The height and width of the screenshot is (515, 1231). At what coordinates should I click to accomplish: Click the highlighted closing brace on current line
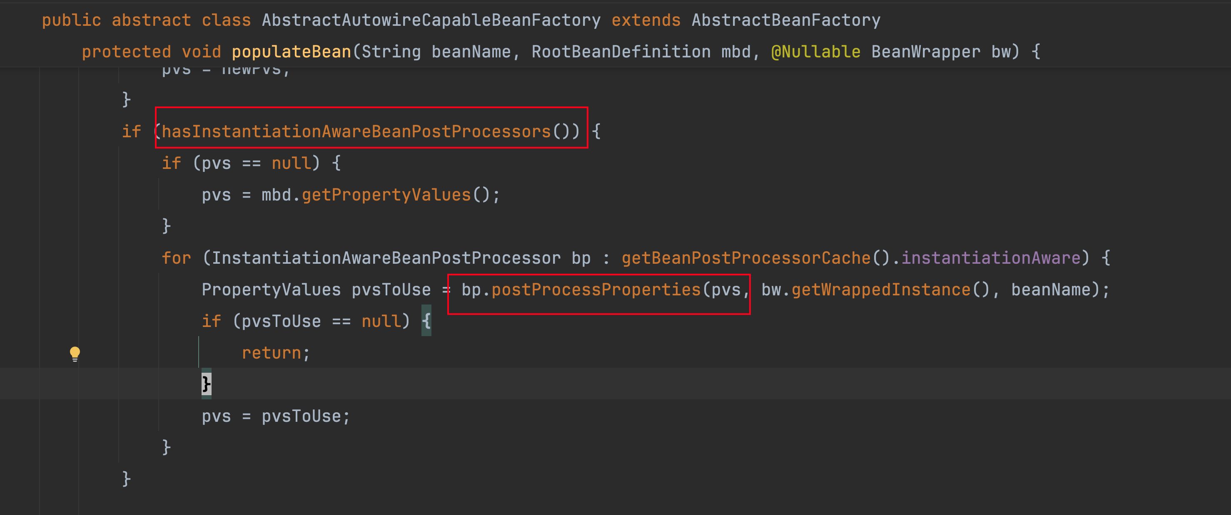pyautogui.click(x=206, y=384)
